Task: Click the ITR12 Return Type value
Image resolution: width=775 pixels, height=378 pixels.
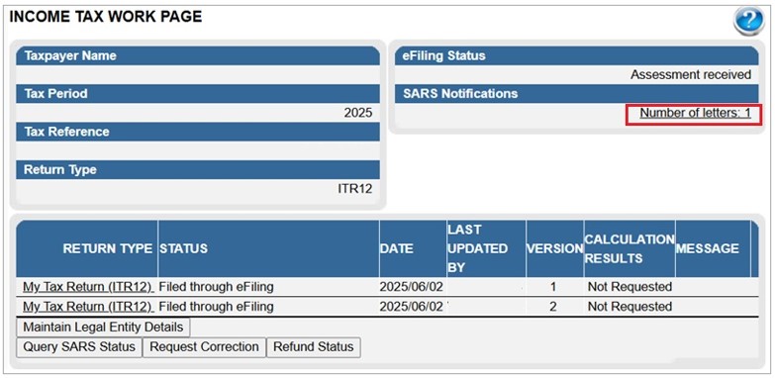Action: click(x=355, y=189)
